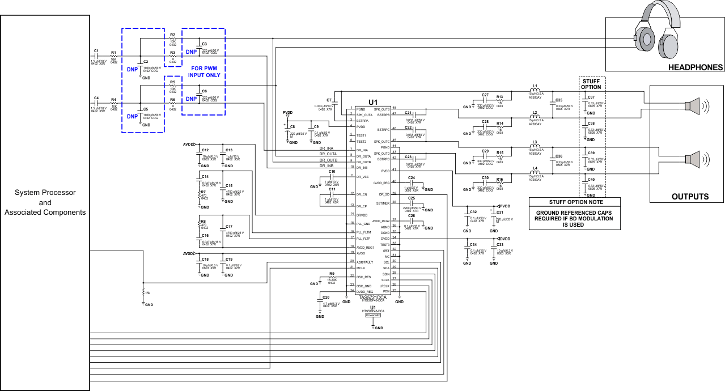Click the System Processor block text
725x391 pixels.
pos(45,202)
